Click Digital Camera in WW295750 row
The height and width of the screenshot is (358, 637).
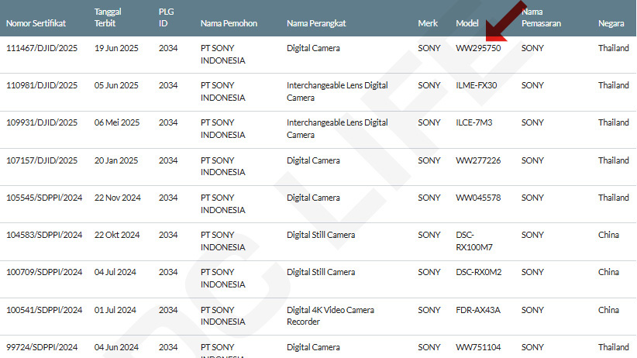point(313,48)
